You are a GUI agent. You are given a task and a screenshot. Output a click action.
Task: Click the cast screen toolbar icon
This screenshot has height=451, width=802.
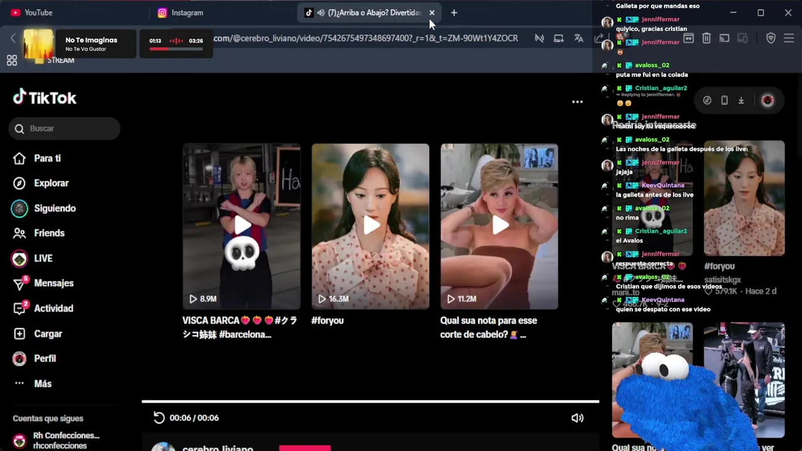pos(724,38)
